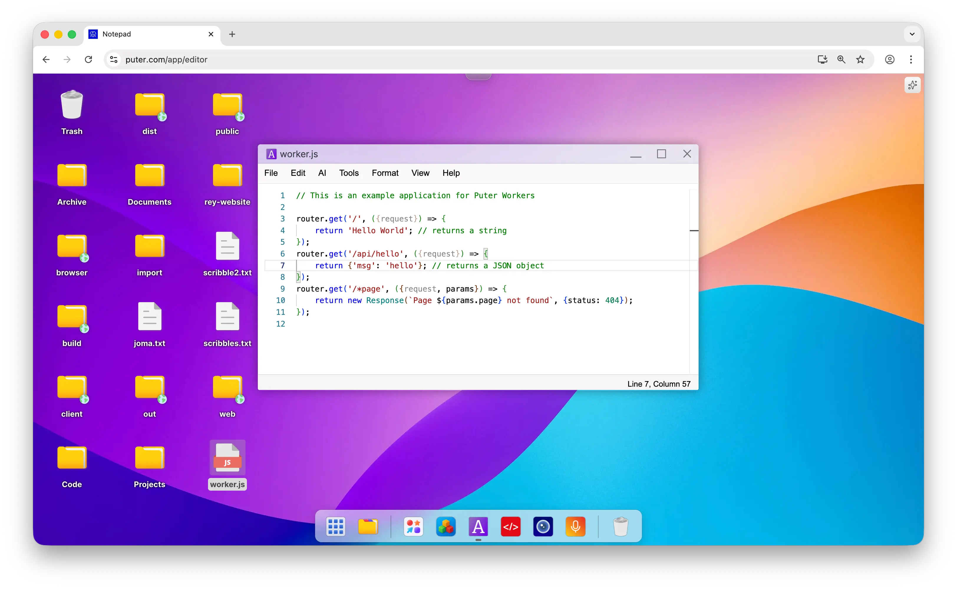Open the AI menu in the editor

(322, 173)
